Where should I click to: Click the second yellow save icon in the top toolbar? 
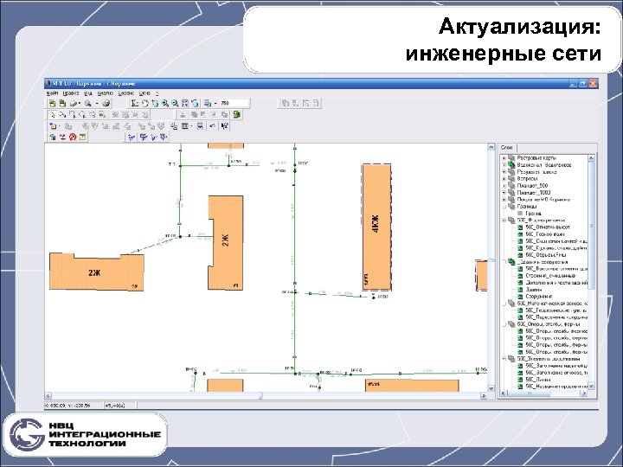pos(62,103)
